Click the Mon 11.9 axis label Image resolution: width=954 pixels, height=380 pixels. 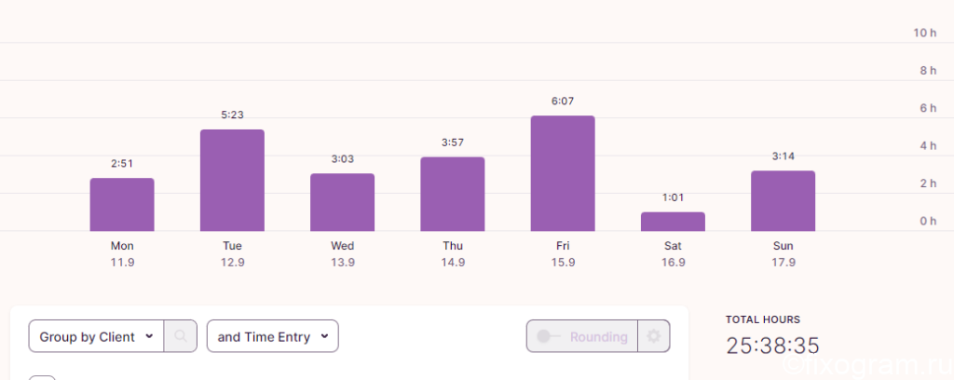(x=122, y=254)
